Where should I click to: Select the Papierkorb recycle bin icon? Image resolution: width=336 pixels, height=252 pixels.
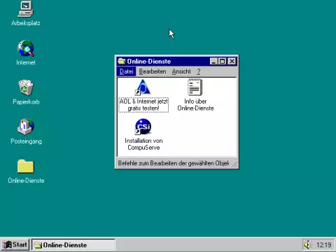tap(26, 87)
